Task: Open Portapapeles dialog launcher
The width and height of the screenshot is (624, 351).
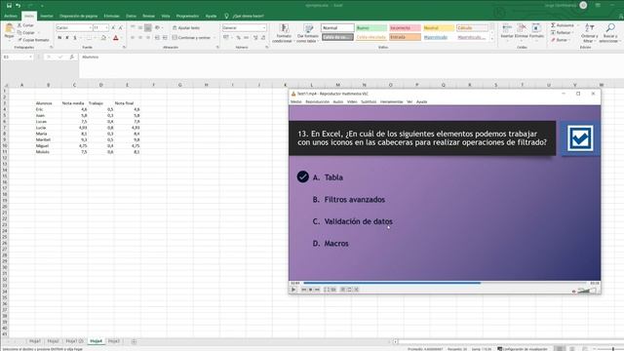Action: coord(51,48)
